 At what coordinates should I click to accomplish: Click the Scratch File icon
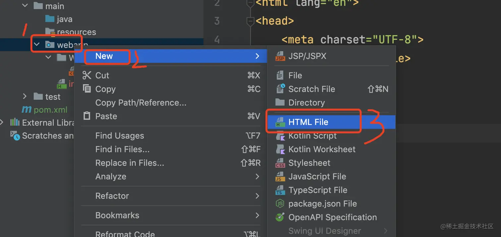click(x=280, y=89)
